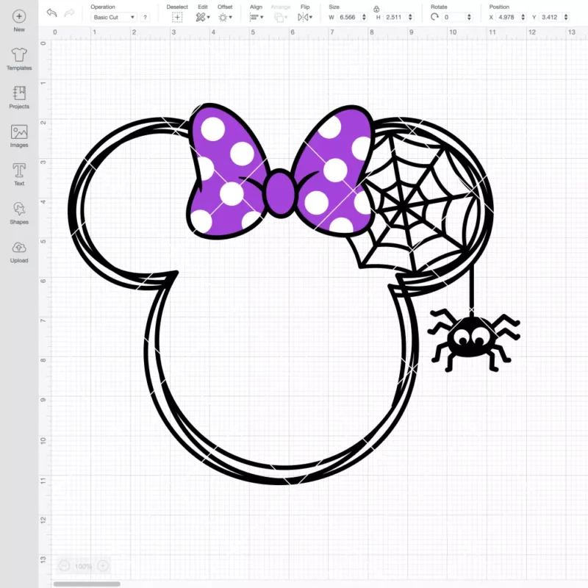Click the Operation help question mark
588x588 pixels.
coord(145,17)
